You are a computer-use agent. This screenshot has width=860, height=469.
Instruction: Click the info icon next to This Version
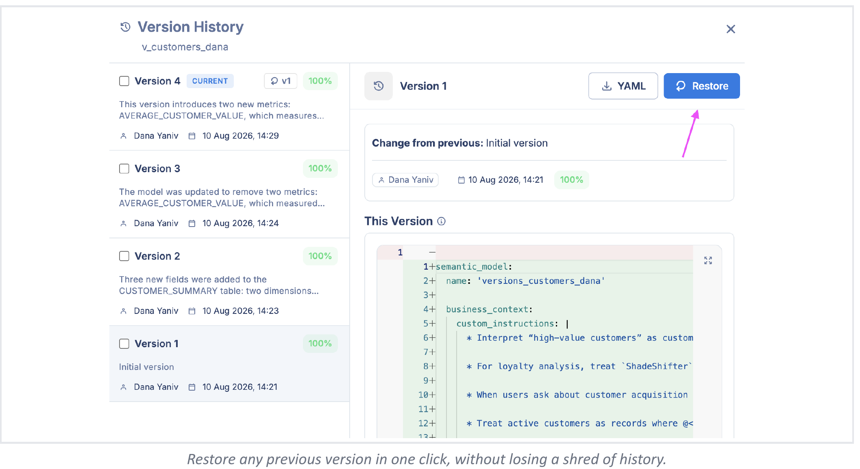pos(441,221)
